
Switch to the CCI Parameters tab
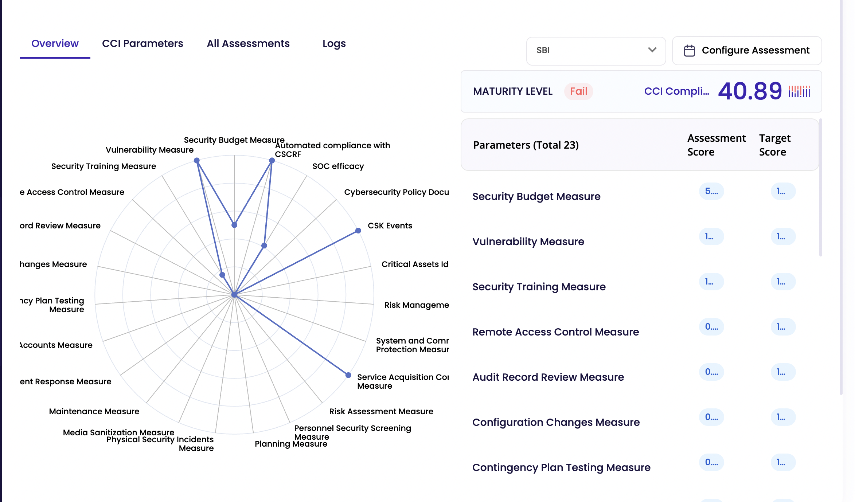[x=142, y=43]
